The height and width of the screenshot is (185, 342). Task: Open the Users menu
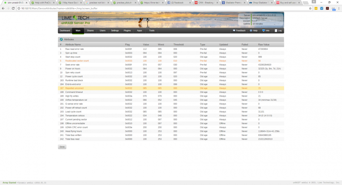pos(103,30)
